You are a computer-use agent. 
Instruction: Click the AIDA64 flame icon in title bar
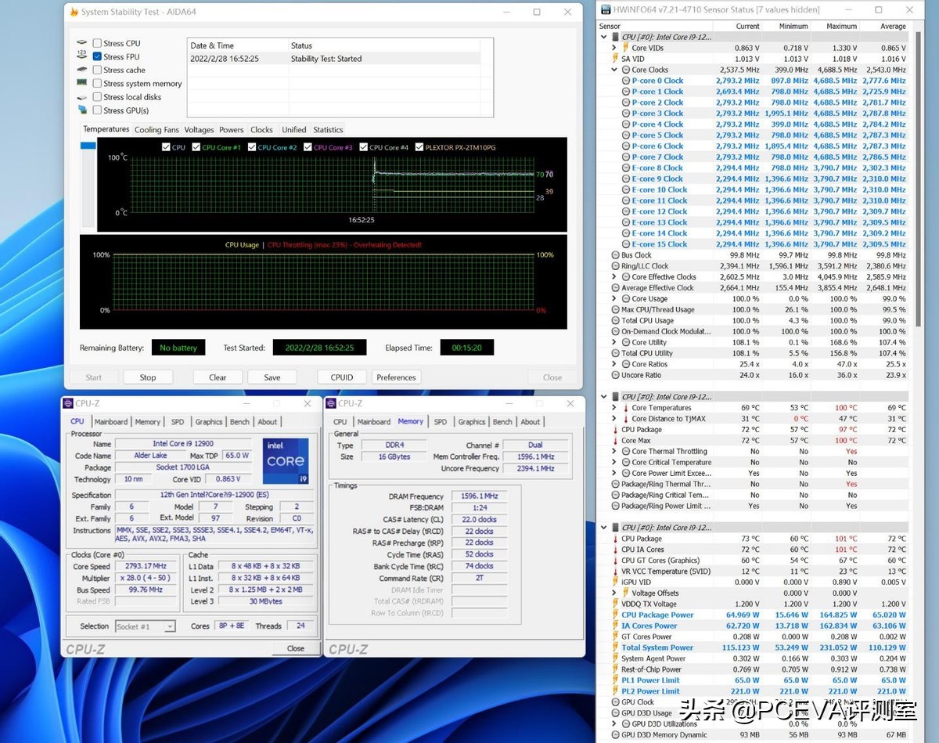(x=74, y=13)
